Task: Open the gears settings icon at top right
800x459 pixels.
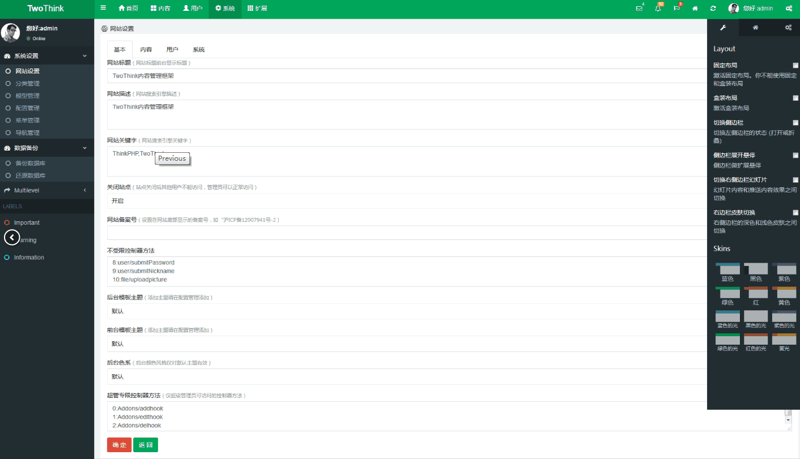Action: point(789,8)
